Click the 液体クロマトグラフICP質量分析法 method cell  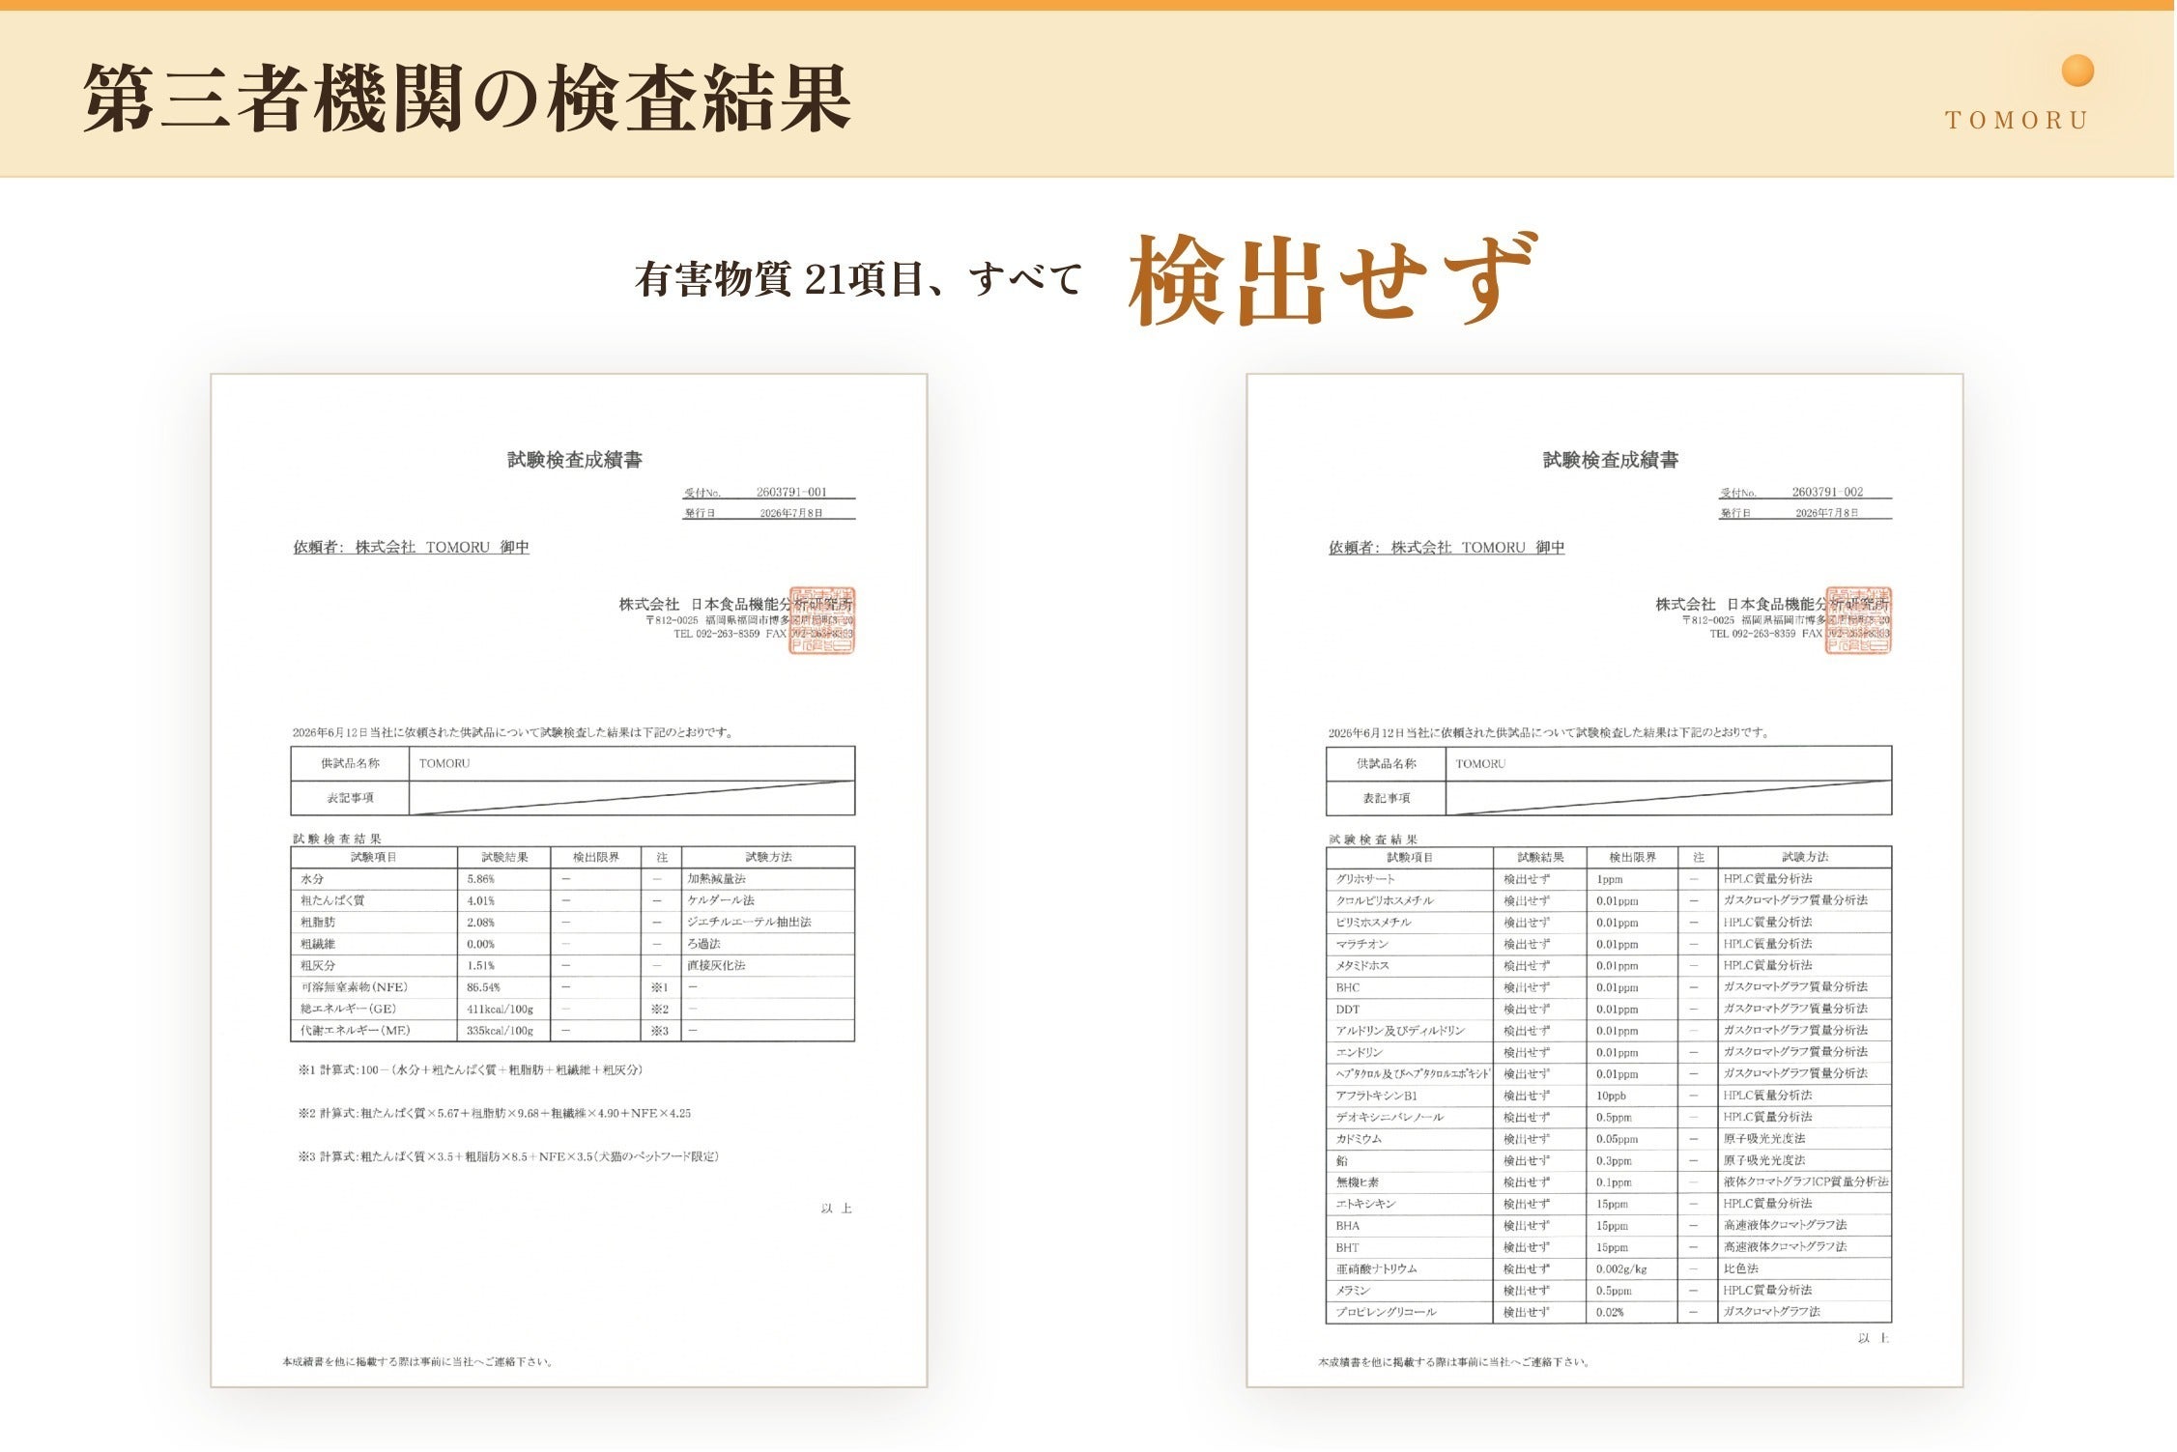click(1806, 1182)
